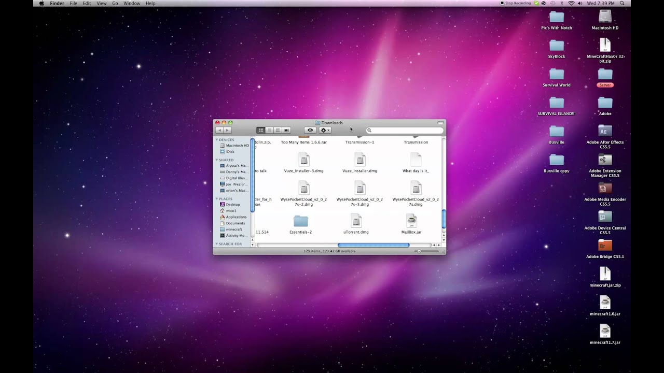
Task: Switch Finder to column view
Action: tap(278, 130)
